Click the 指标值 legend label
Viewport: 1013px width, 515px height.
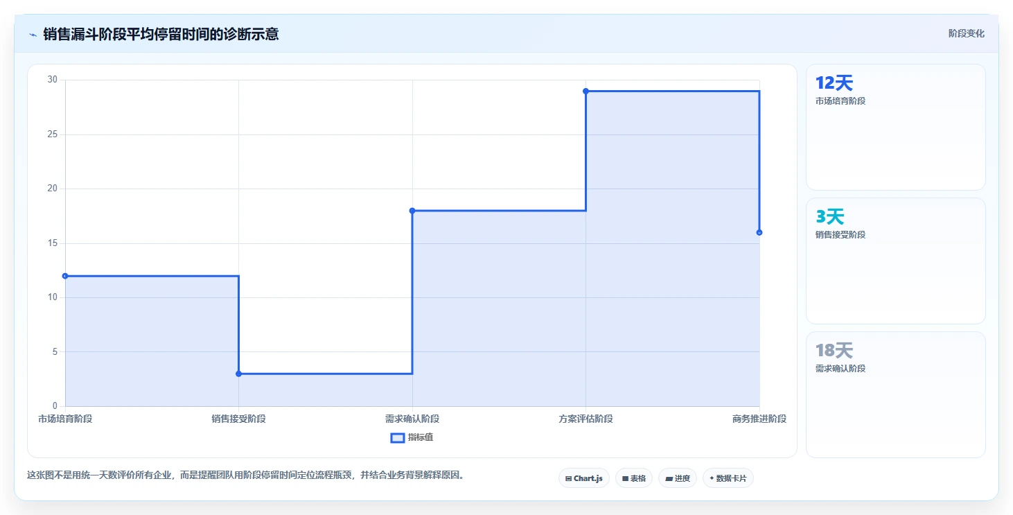(421, 437)
